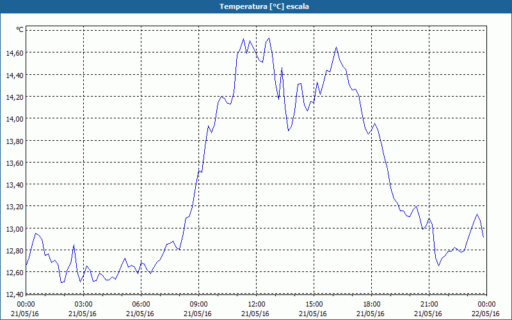Click the 12,40 y-axis value
Viewport: 512px width, 320px height.
tap(15, 294)
